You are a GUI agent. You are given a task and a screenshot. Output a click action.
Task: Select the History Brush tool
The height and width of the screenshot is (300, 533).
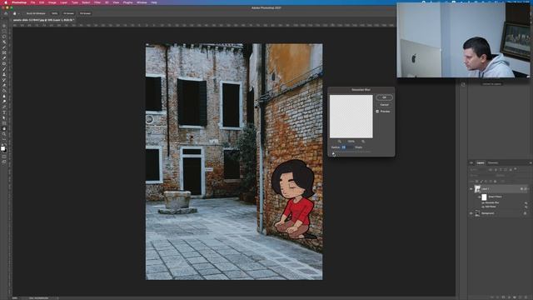(x=4, y=80)
